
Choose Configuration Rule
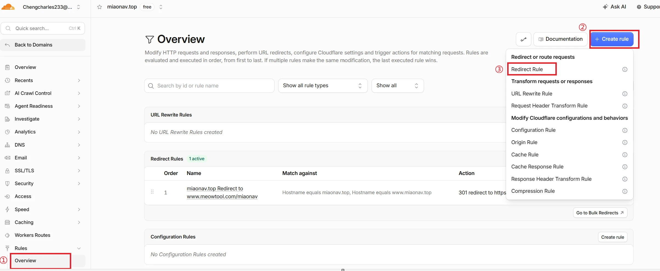coord(533,130)
